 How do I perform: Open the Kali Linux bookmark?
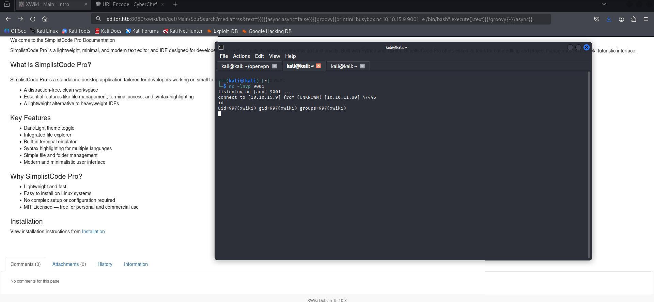44,31
